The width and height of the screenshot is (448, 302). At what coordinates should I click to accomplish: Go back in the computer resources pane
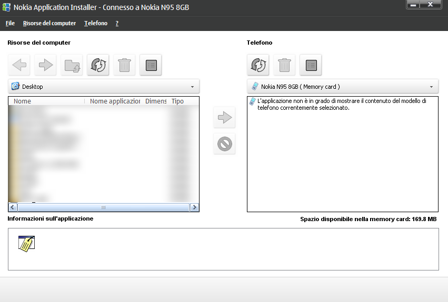tap(19, 65)
